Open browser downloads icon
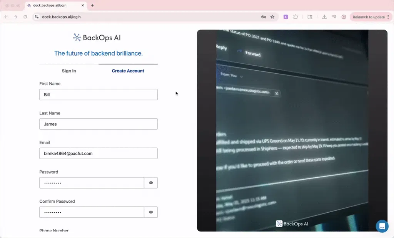Screen dimensions: 394x238 (x=324, y=17)
